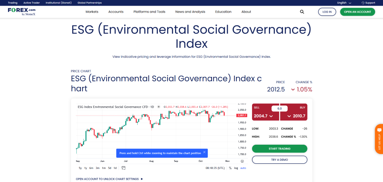Click the Support headset icon link

coord(368,3)
